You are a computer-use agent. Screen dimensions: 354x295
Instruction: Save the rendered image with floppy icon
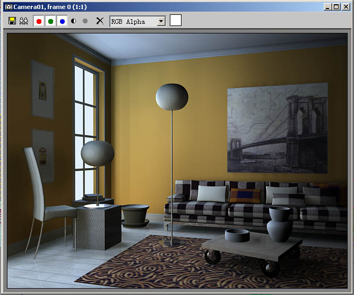coord(12,21)
